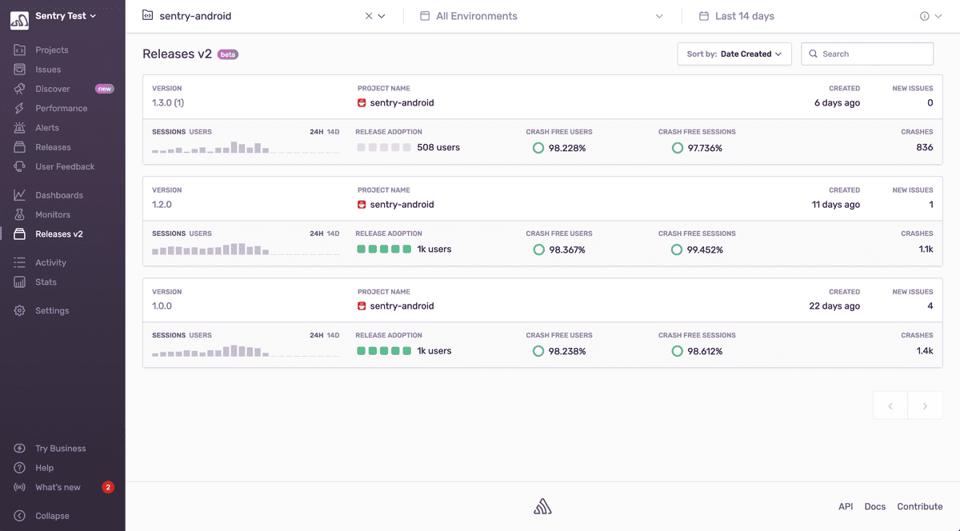Open Dashboards page
The width and height of the screenshot is (960, 531).
(x=59, y=195)
